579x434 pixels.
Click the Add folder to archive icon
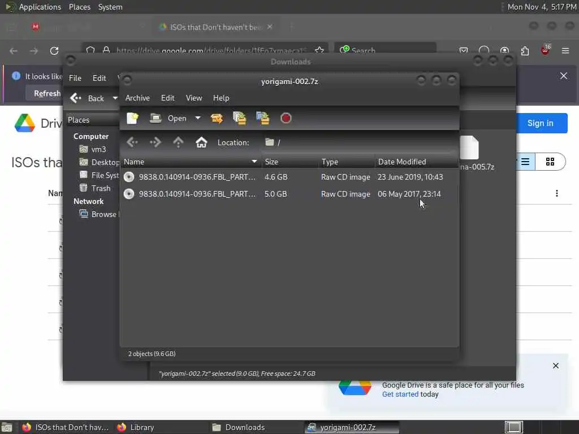point(262,118)
